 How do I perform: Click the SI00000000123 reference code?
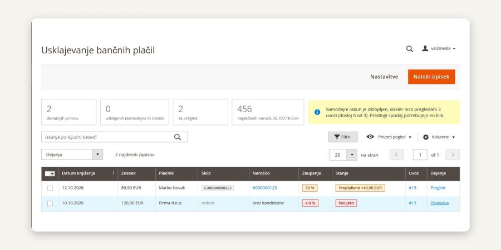tap(218, 188)
